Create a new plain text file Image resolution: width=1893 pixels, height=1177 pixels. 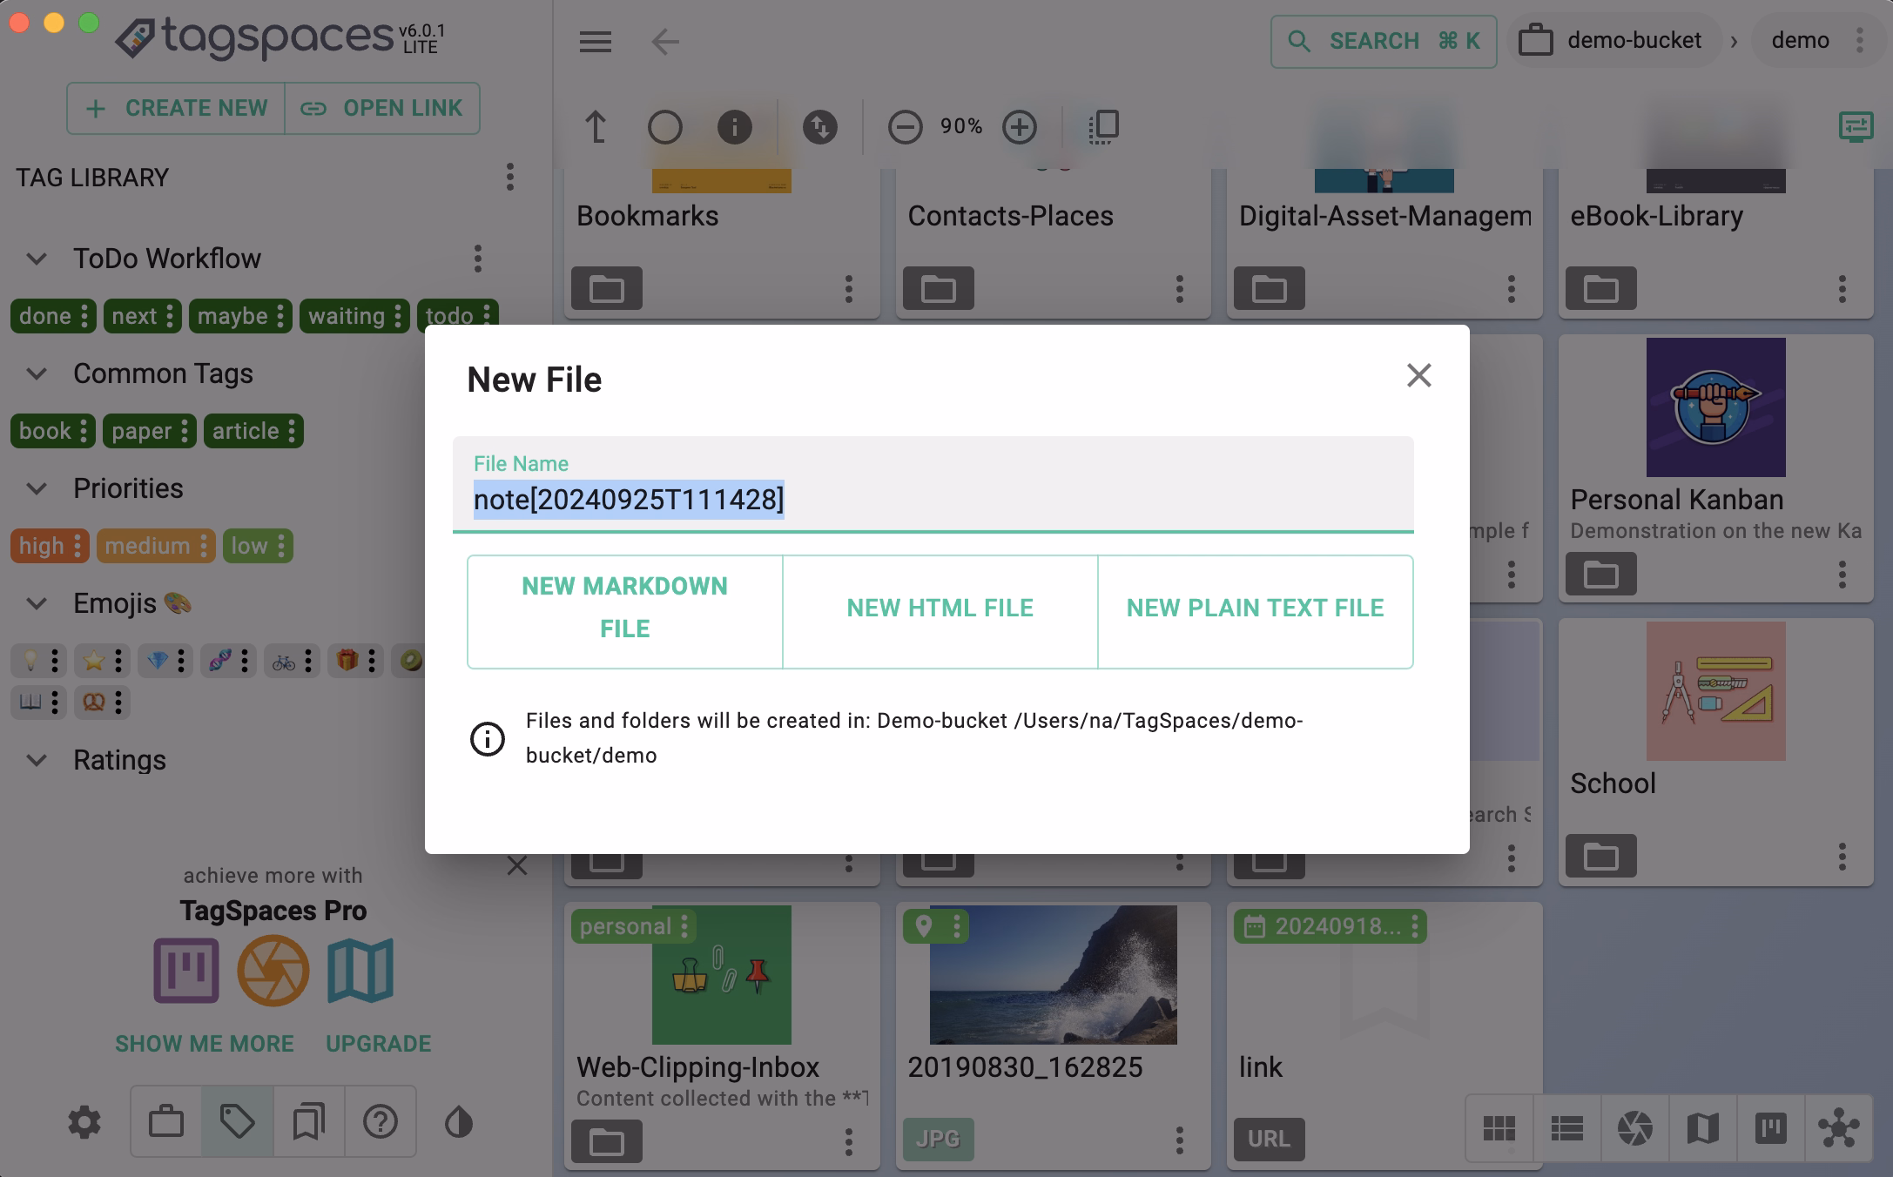[x=1255, y=611]
